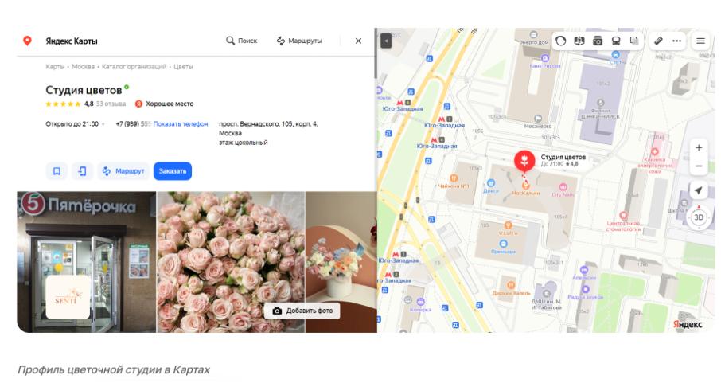Open the Карты breadcrumb link
The height and width of the screenshot is (387, 721).
coord(55,67)
